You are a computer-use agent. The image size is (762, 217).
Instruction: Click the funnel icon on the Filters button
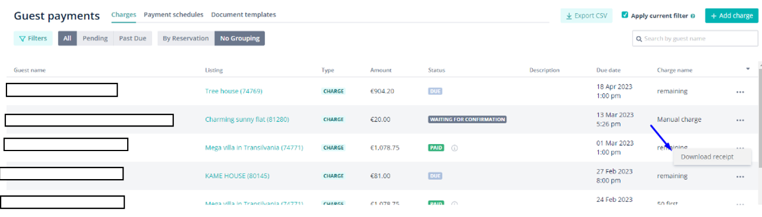[22, 38]
